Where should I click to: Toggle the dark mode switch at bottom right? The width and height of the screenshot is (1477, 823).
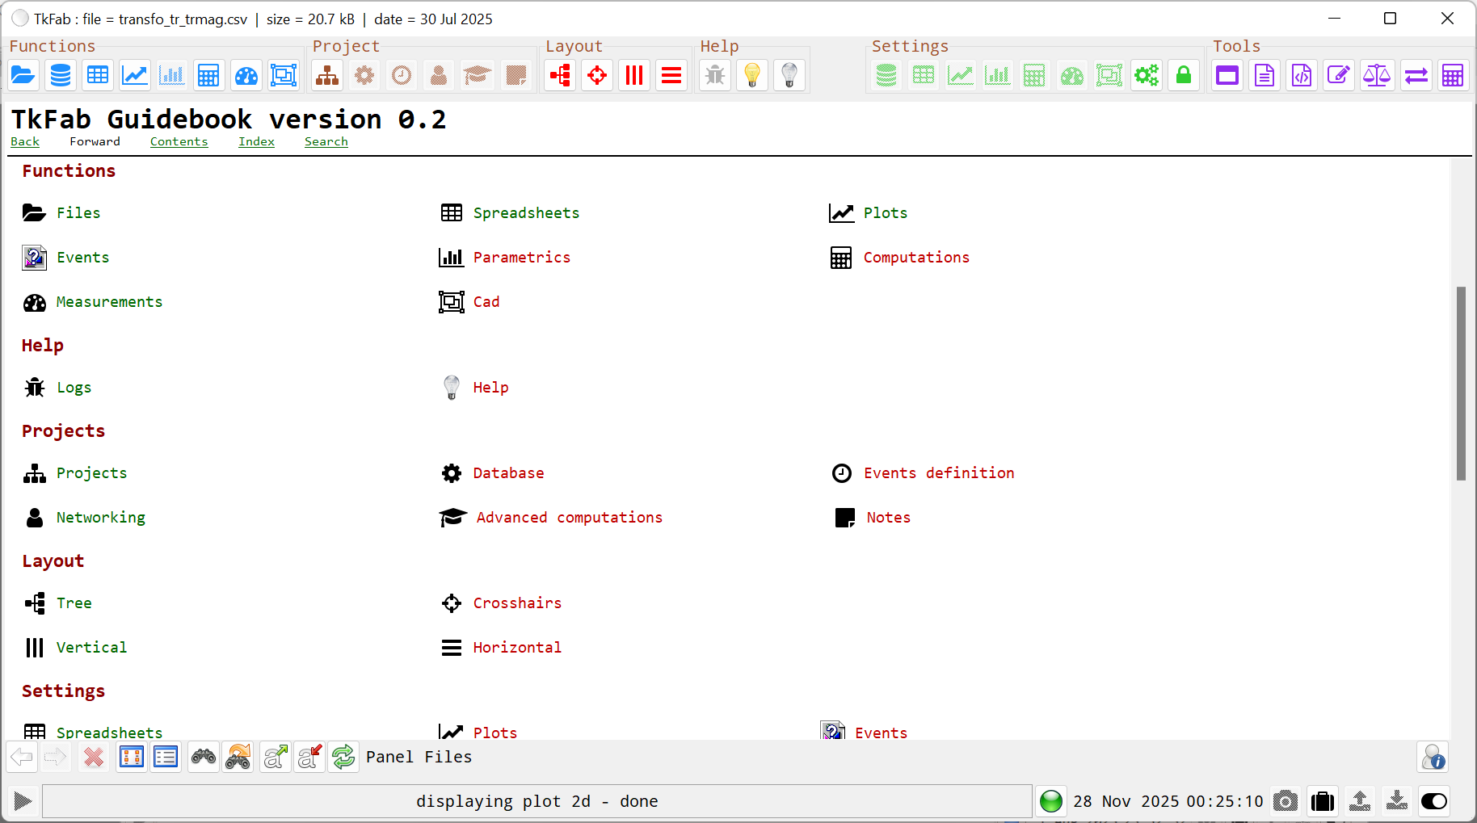1433,800
